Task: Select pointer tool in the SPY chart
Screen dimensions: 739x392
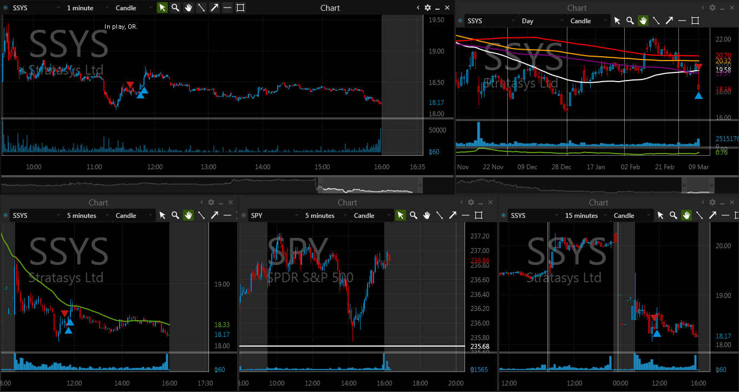Action: 401,215
